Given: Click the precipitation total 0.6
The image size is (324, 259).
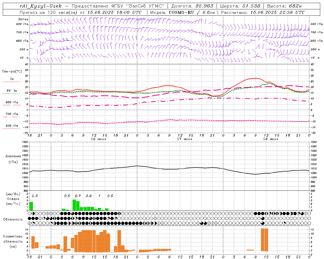Looking at the screenshot, I should 67,196.
